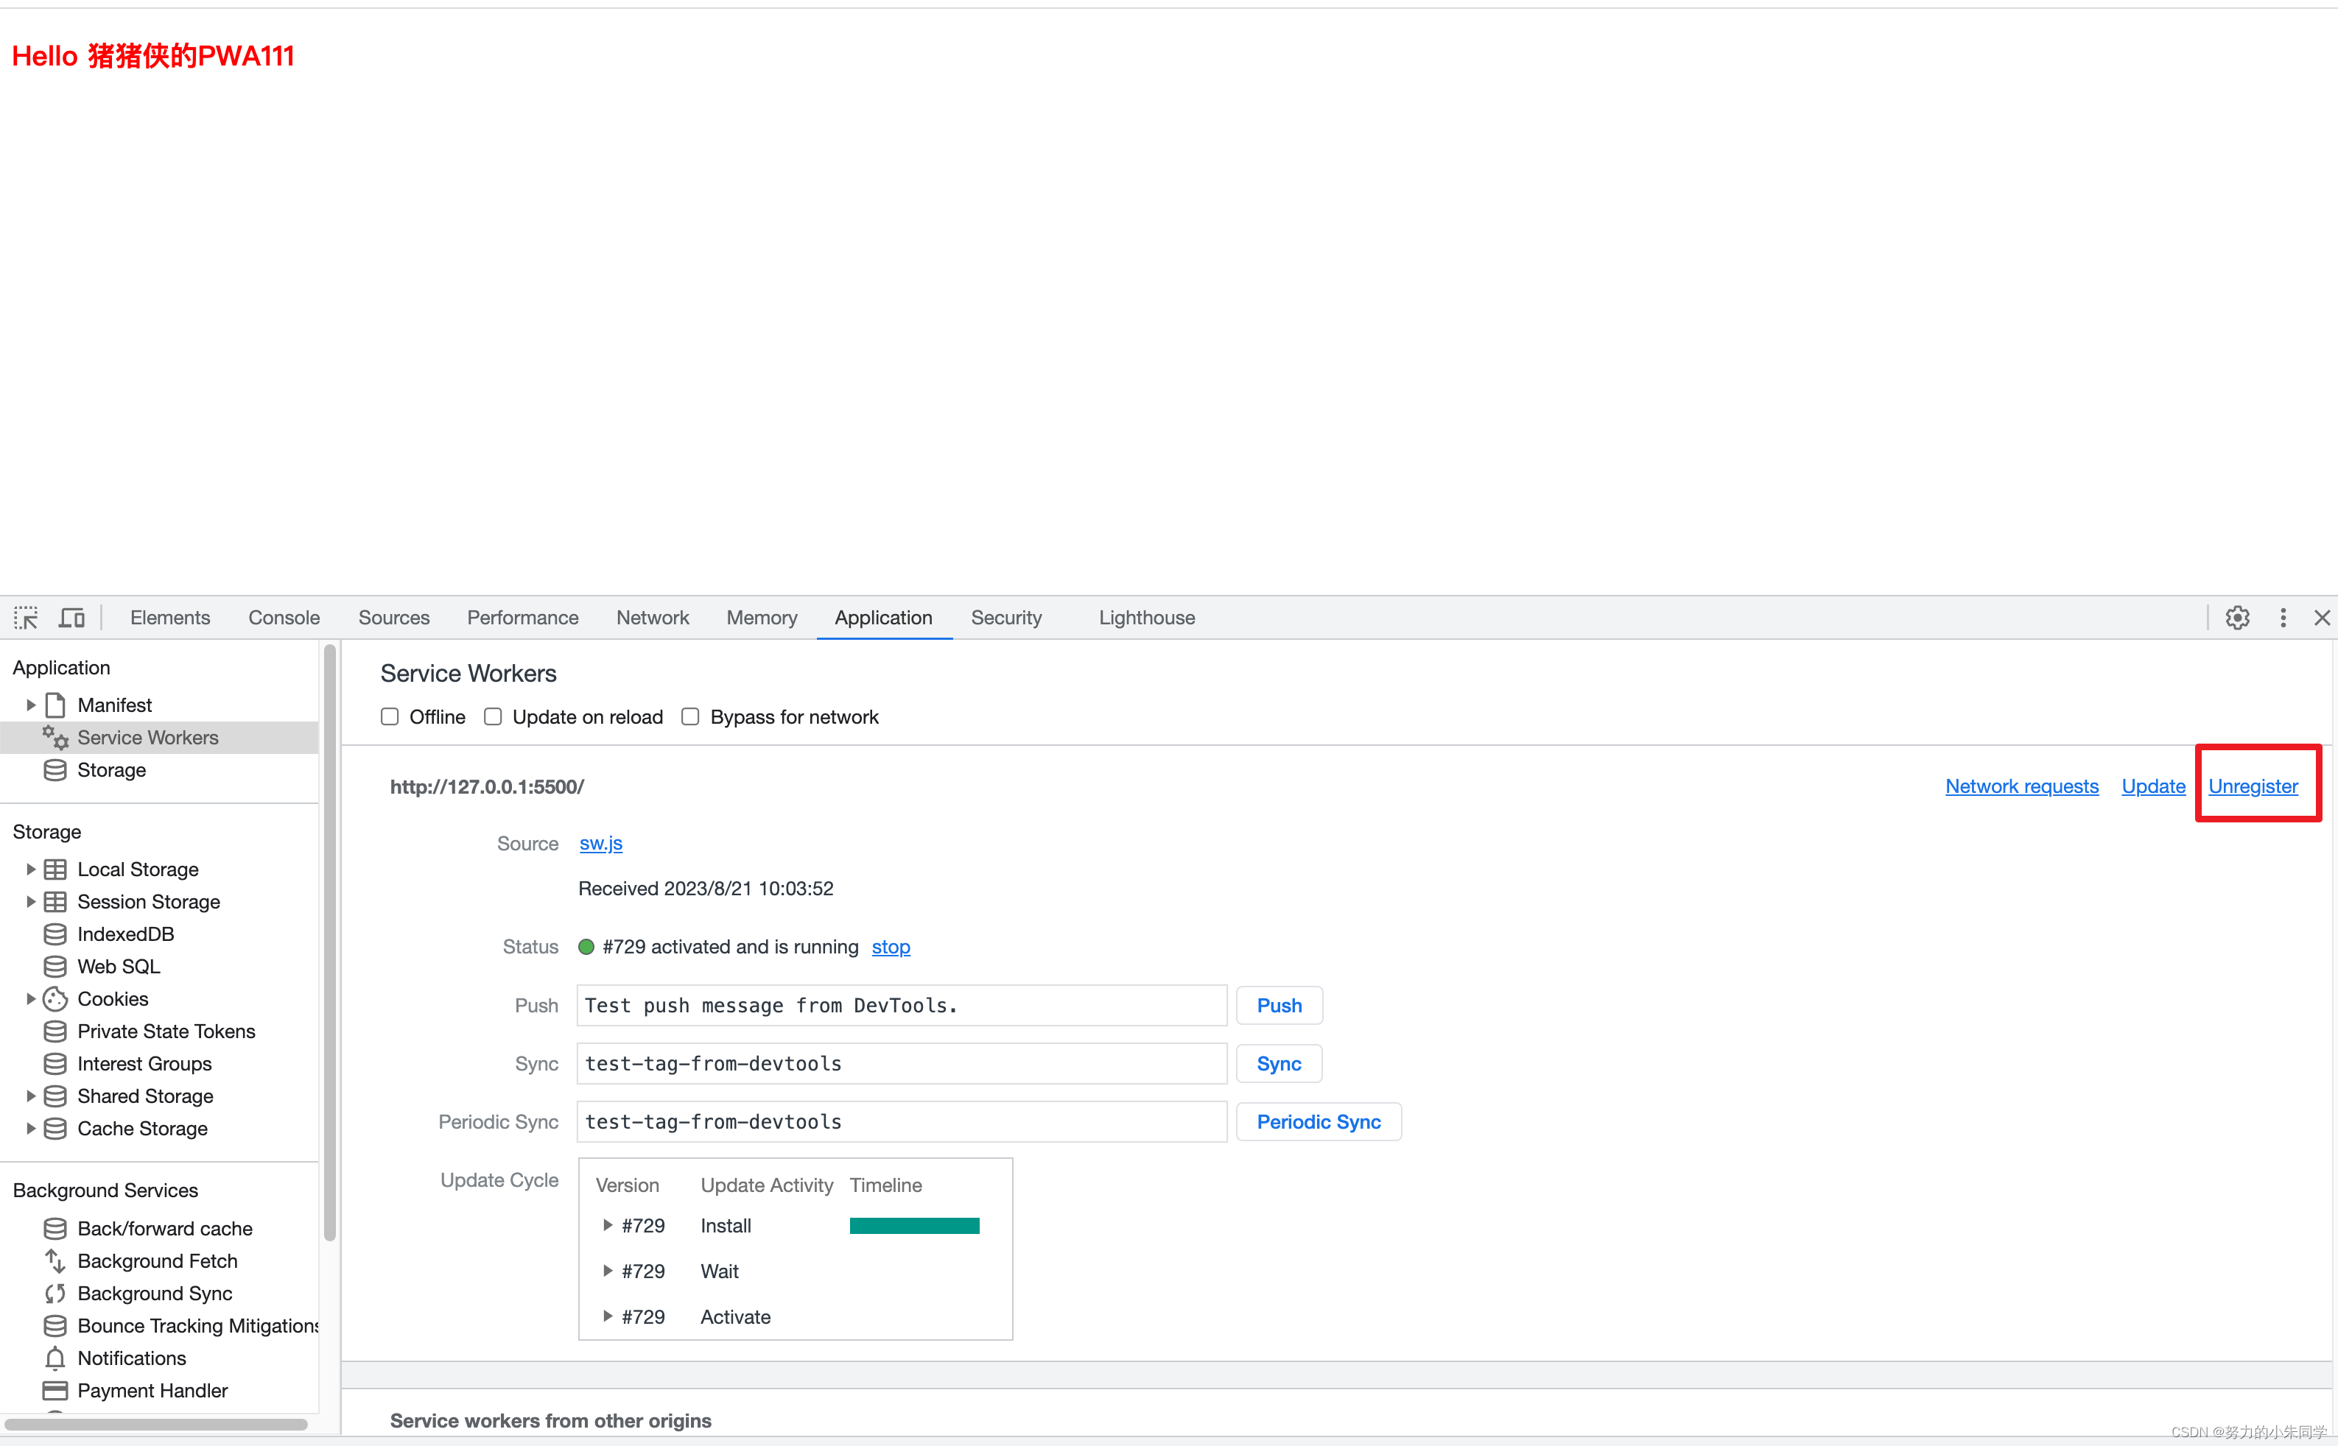Enable Bypass for network checkbox
Image resolution: width=2338 pixels, height=1446 pixels.
click(689, 716)
